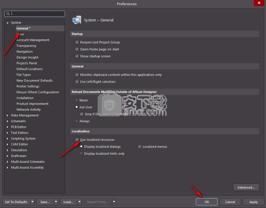Toggle Show startup screen checkbox
Screen dimensions: 266x208
click(77, 56)
